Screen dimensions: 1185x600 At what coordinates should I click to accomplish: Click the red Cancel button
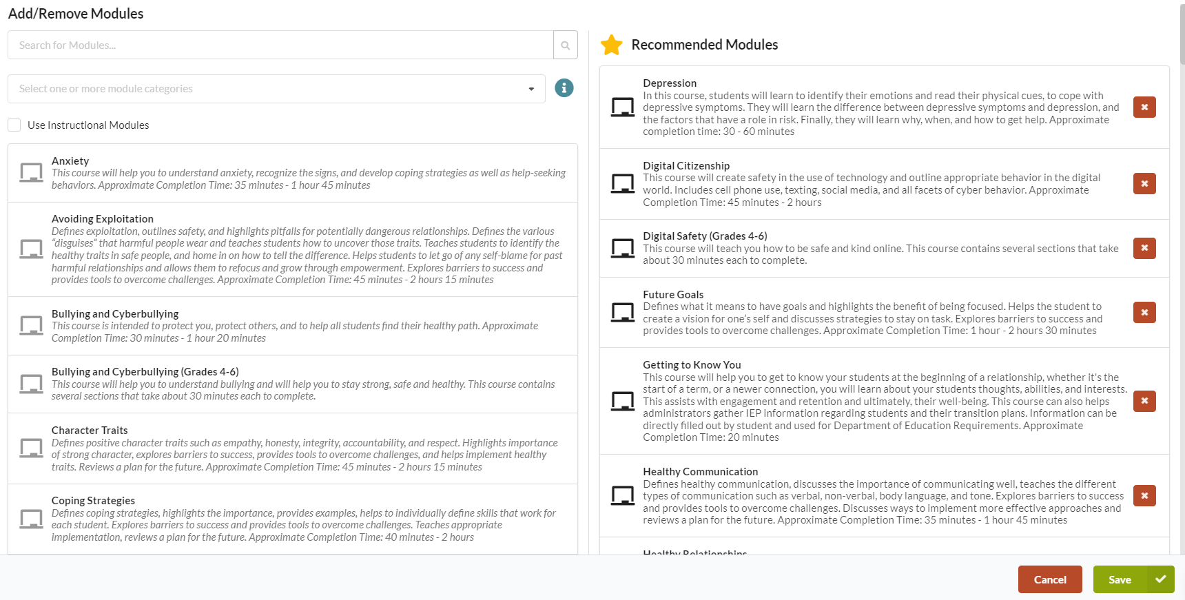(1050, 579)
